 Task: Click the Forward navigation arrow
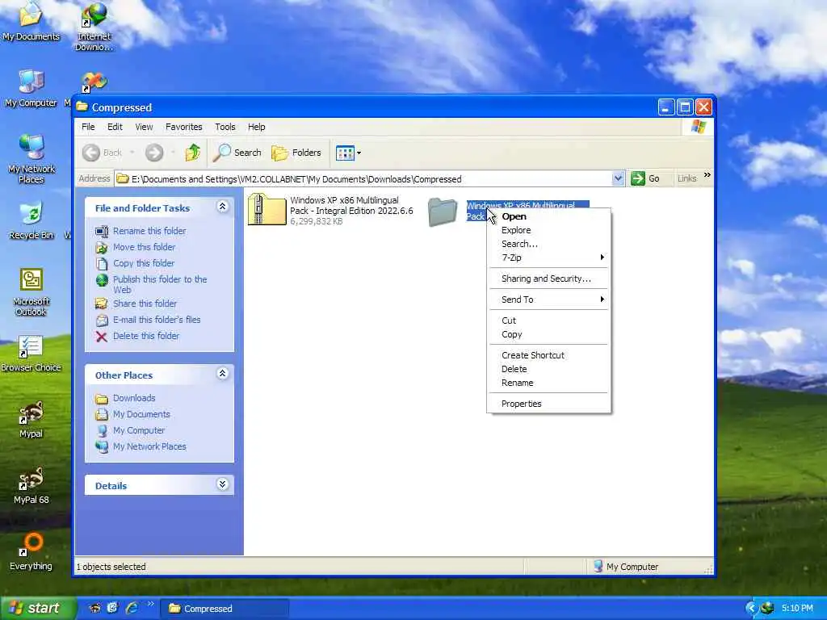pos(154,153)
